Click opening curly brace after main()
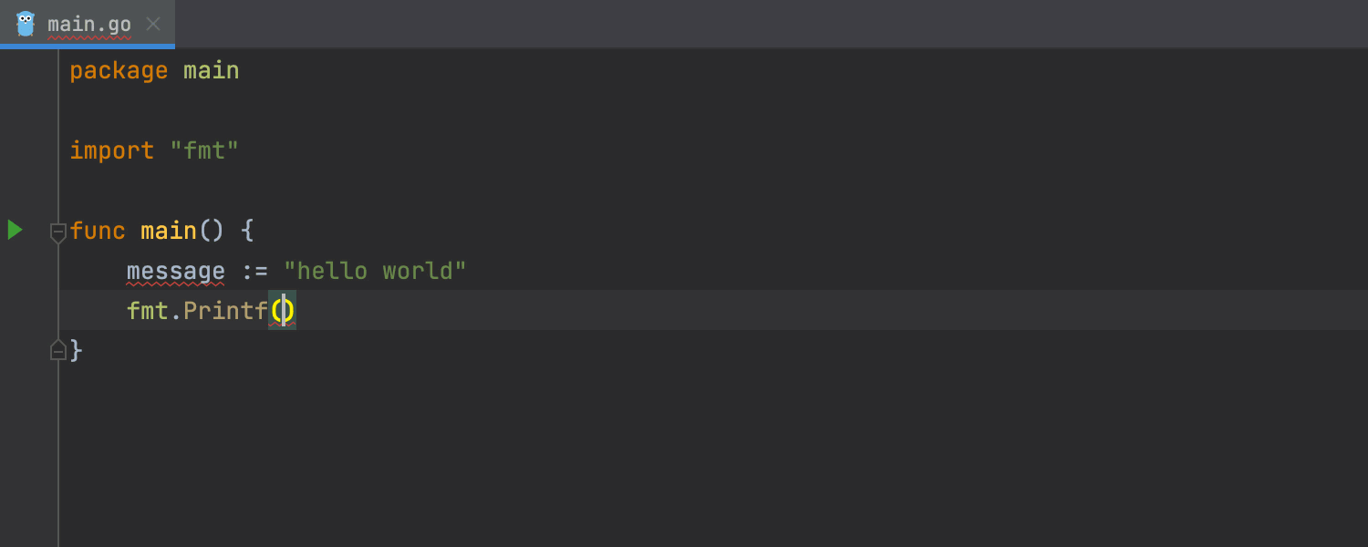1368x547 pixels. [247, 231]
